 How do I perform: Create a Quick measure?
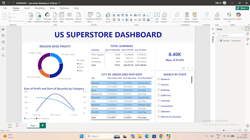pyautogui.click(x=195, y=17)
